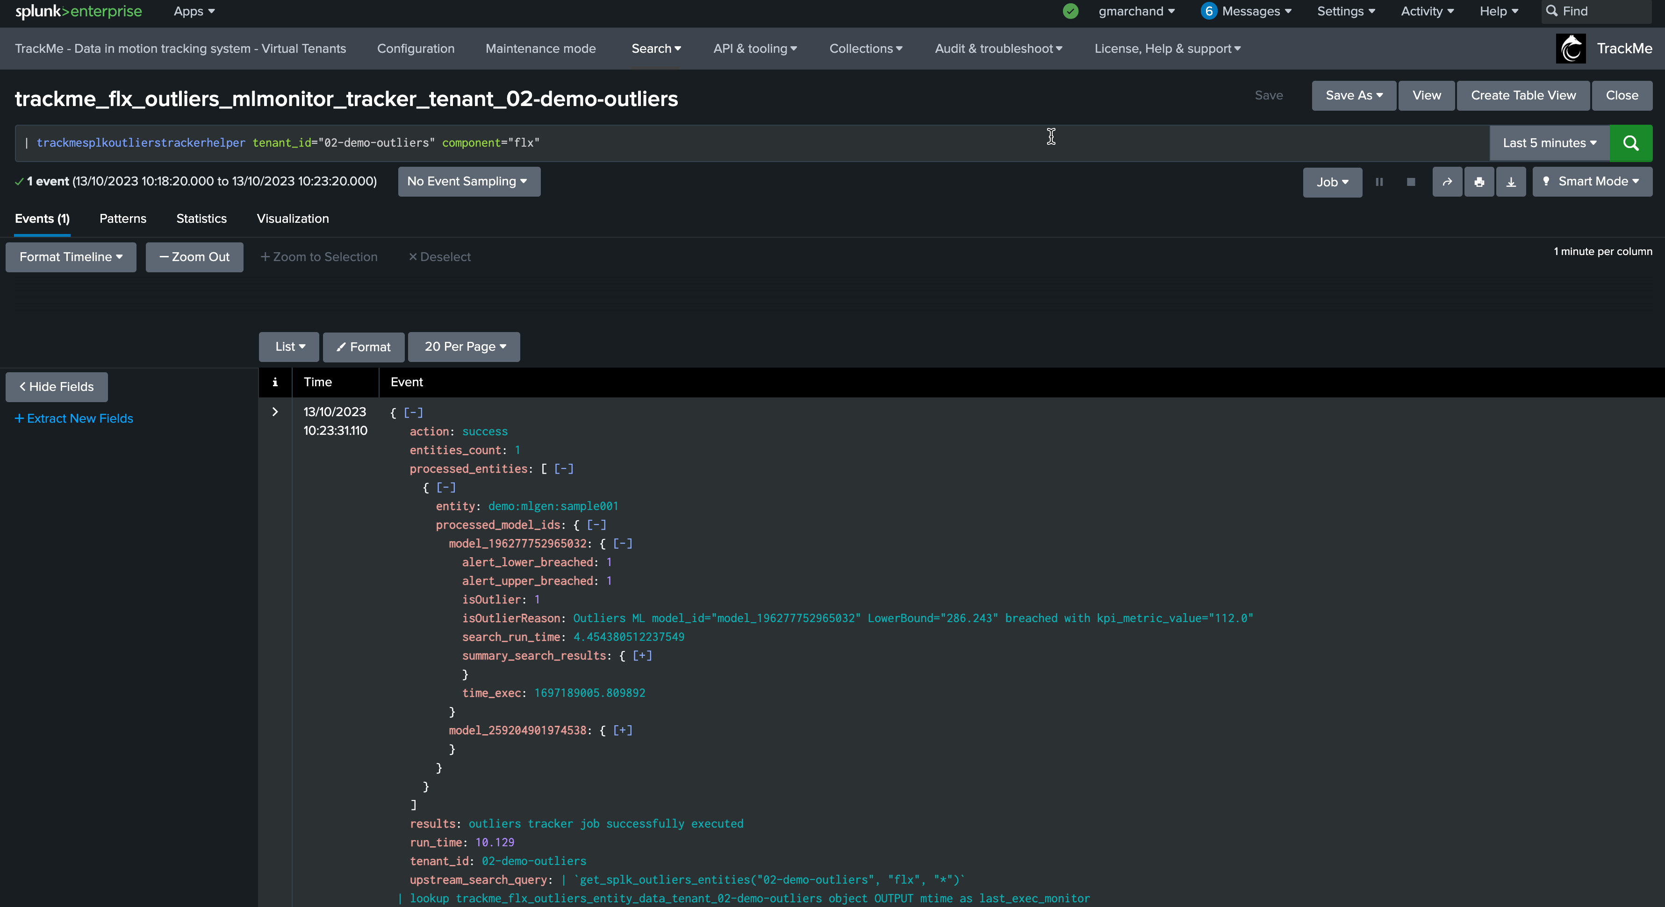The height and width of the screenshot is (907, 1665).
Task: Expand event details row chevron
Action: coord(275,412)
